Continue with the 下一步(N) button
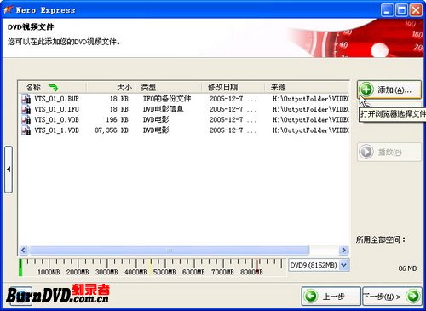 pos(392,297)
